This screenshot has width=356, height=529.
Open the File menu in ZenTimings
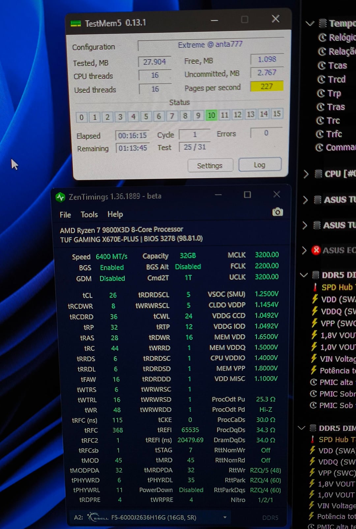(x=65, y=215)
